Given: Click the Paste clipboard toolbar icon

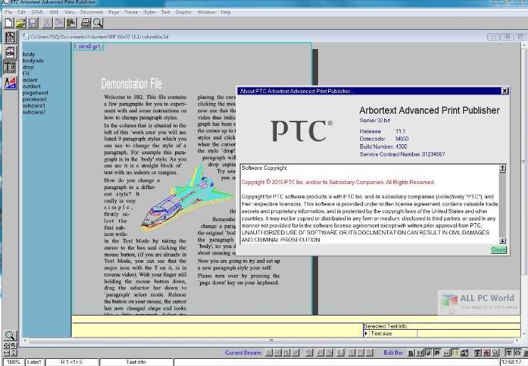Looking at the screenshot, I should click(71, 23).
